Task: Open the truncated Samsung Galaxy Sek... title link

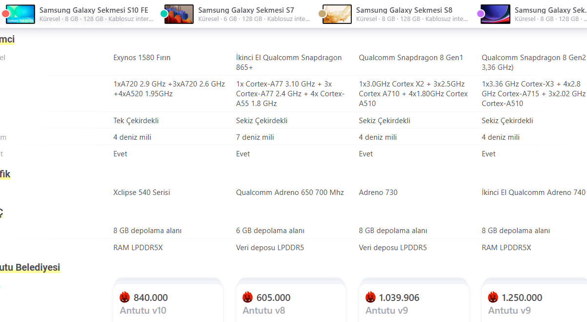Action: click(x=550, y=10)
